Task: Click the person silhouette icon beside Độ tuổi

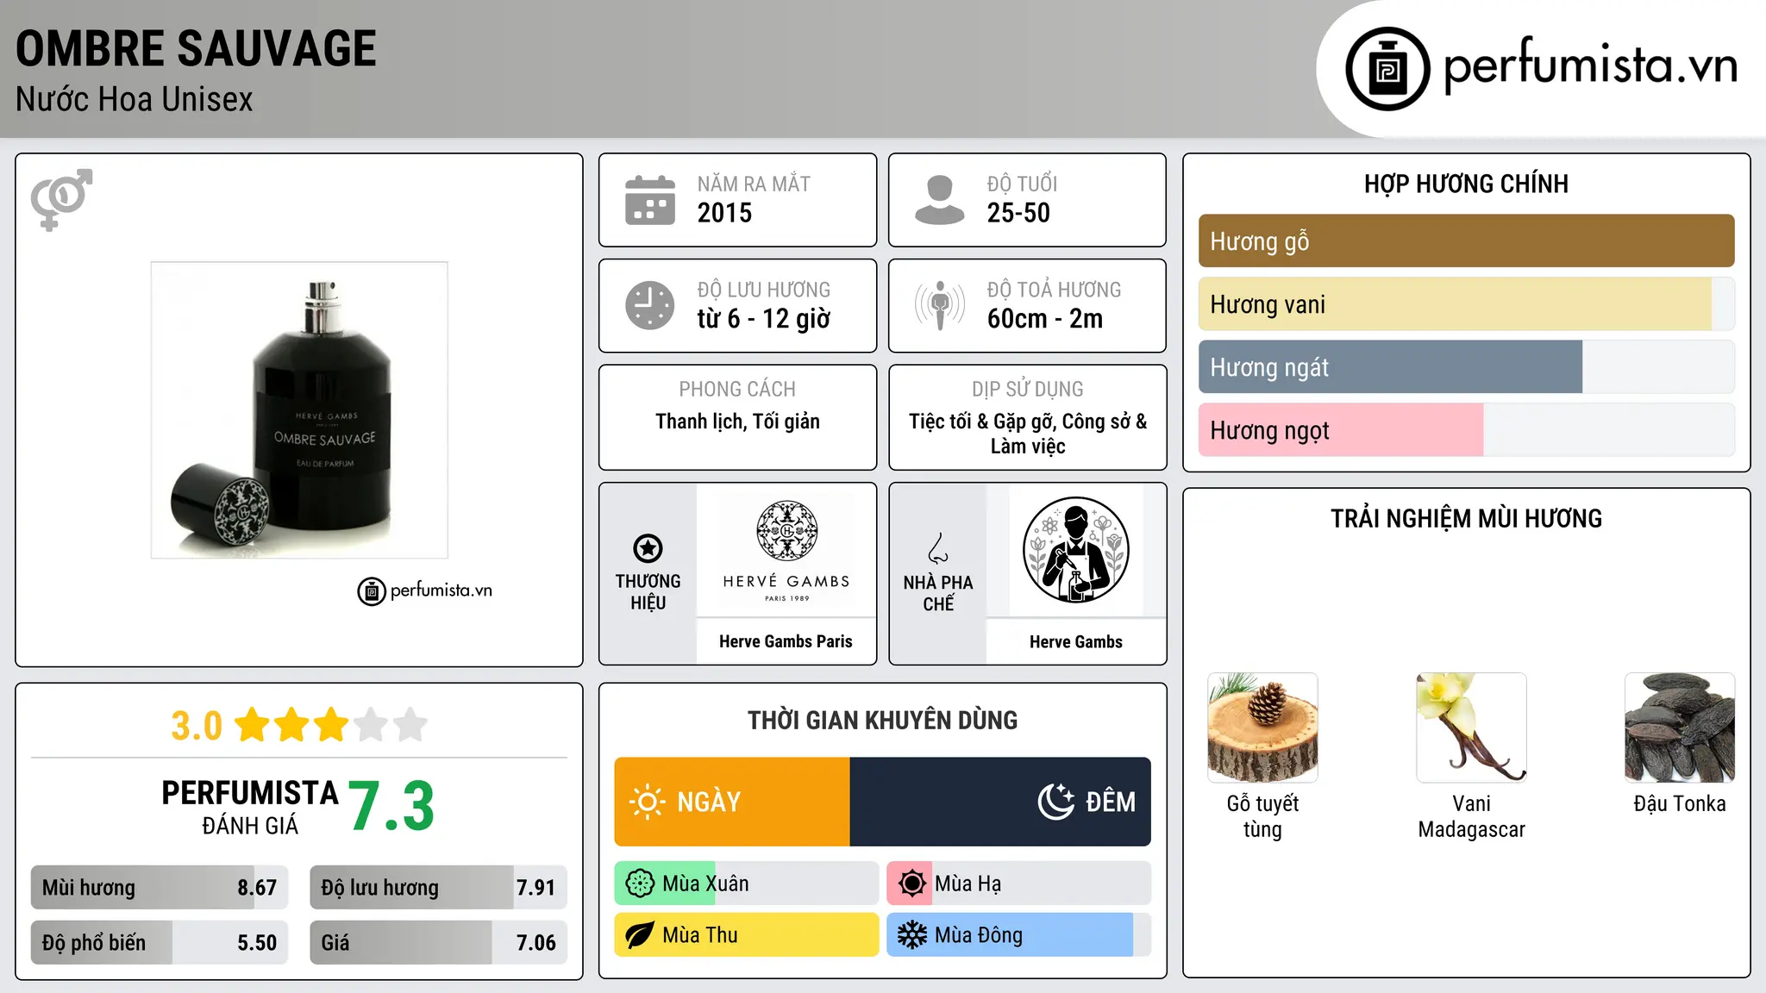Action: coord(939,200)
